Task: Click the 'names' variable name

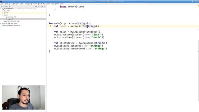Action: coord(63,26)
